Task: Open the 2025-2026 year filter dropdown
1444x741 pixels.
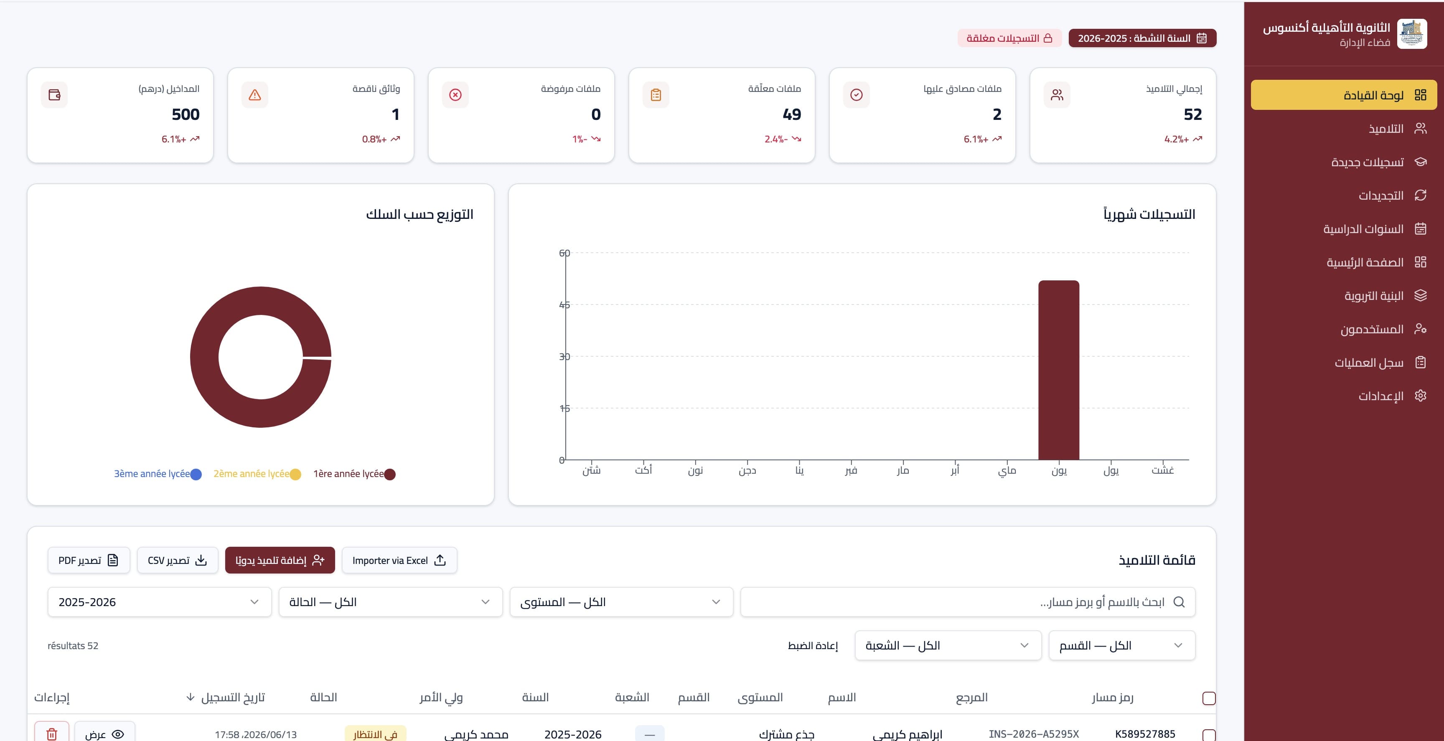Action: [x=160, y=602]
